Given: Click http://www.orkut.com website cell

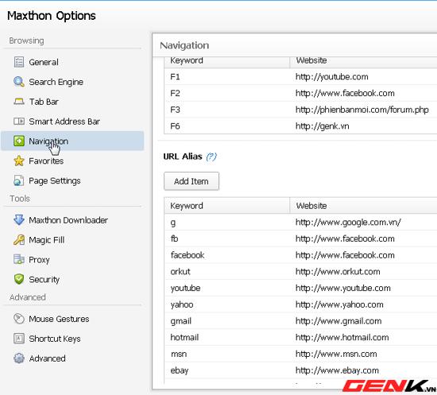Looking at the screenshot, I should click(x=338, y=272).
